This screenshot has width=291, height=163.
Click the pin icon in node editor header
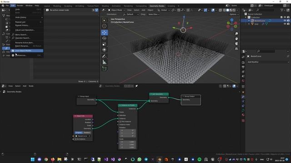[136, 86]
